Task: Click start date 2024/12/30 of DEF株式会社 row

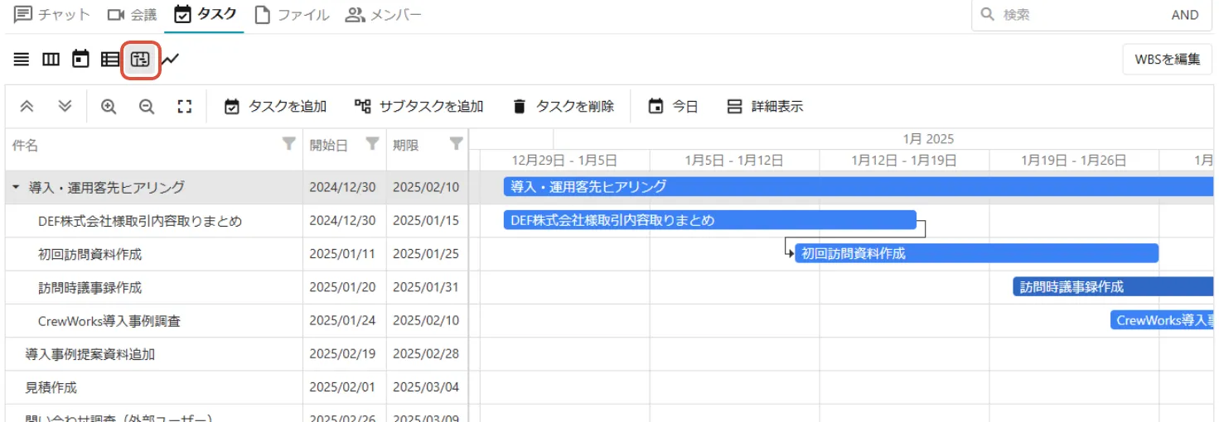Action: [x=343, y=221]
